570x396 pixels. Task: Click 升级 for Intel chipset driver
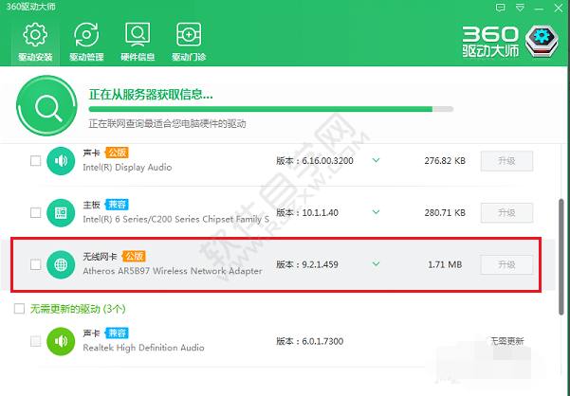pyautogui.click(x=506, y=213)
